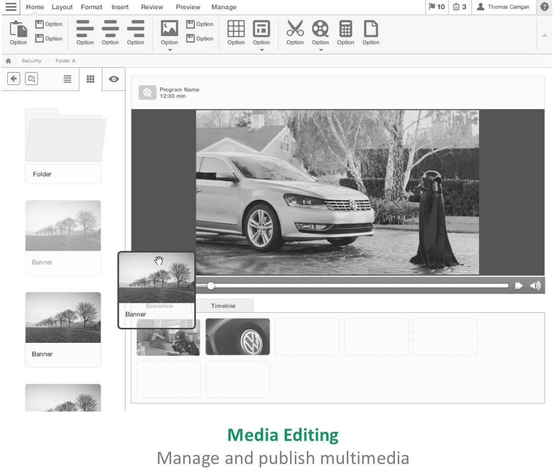This screenshot has height=476, width=555.
Task: Go to the Security breadcrumb
Action: point(31,61)
